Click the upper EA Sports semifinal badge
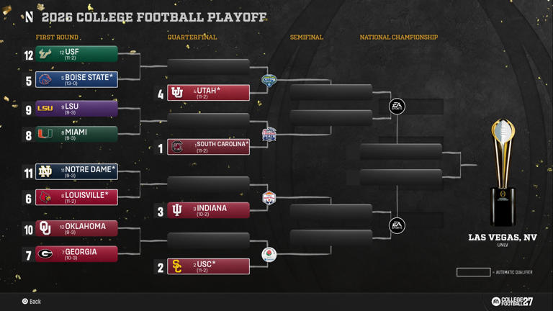Viewport: 553px width, 311px height. pyautogui.click(x=397, y=106)
